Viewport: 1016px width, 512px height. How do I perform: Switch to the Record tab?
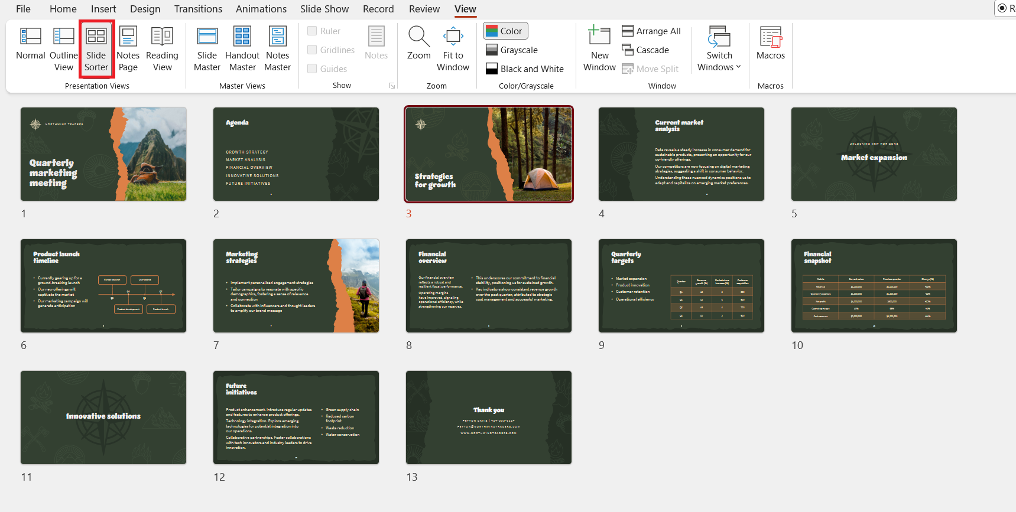point(378,9)
